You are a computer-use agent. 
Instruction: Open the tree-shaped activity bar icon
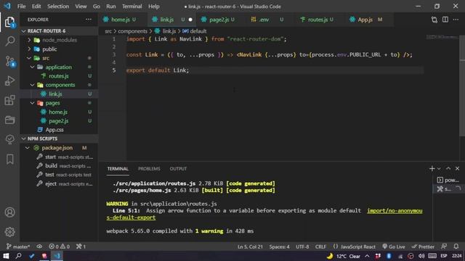pyautogui.click(x=9, y=139)
